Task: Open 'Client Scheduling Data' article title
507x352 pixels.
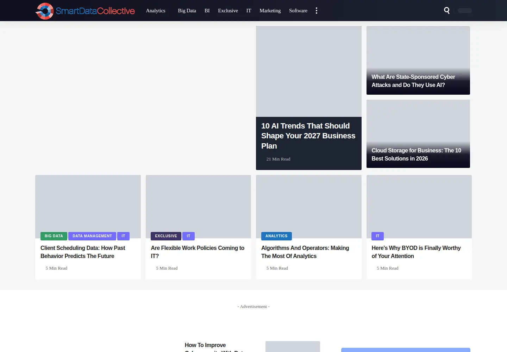Action: tap(83, 252)
